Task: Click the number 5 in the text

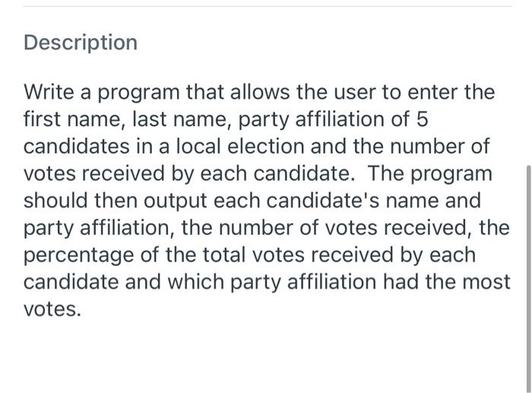Action: click(422, 119)
